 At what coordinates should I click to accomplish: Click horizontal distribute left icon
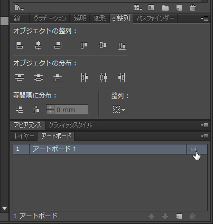coord(85,77)
